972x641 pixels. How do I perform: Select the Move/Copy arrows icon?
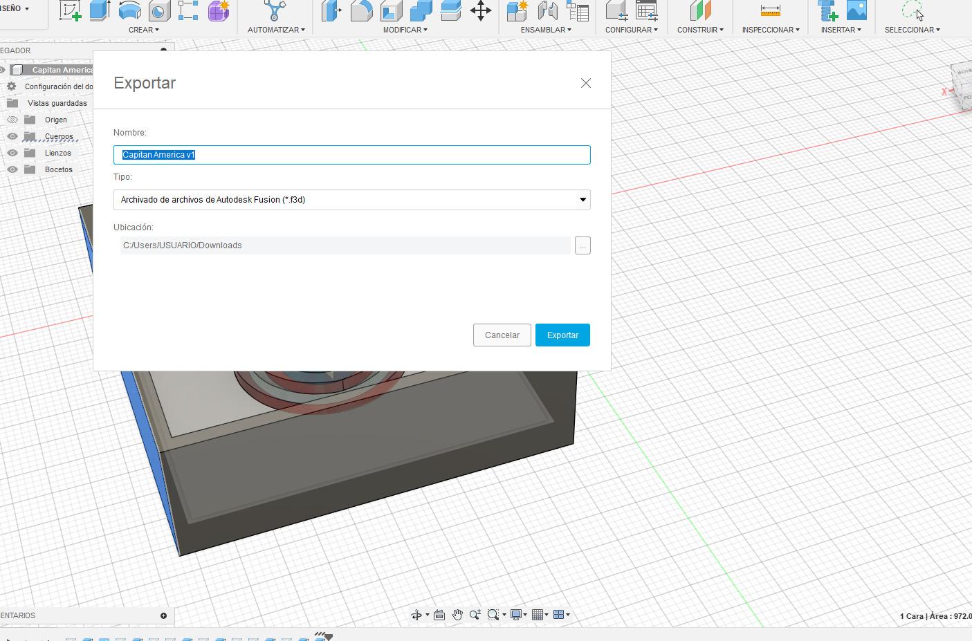481,10
